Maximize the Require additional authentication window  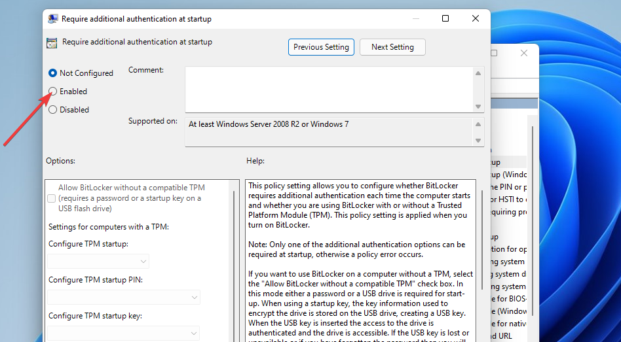point(445,18)
